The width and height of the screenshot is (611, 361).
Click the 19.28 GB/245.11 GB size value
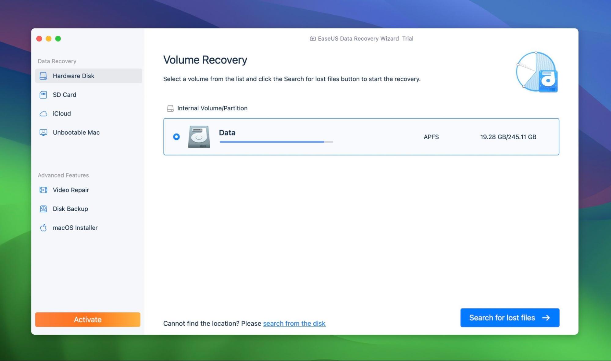point(508,137)
